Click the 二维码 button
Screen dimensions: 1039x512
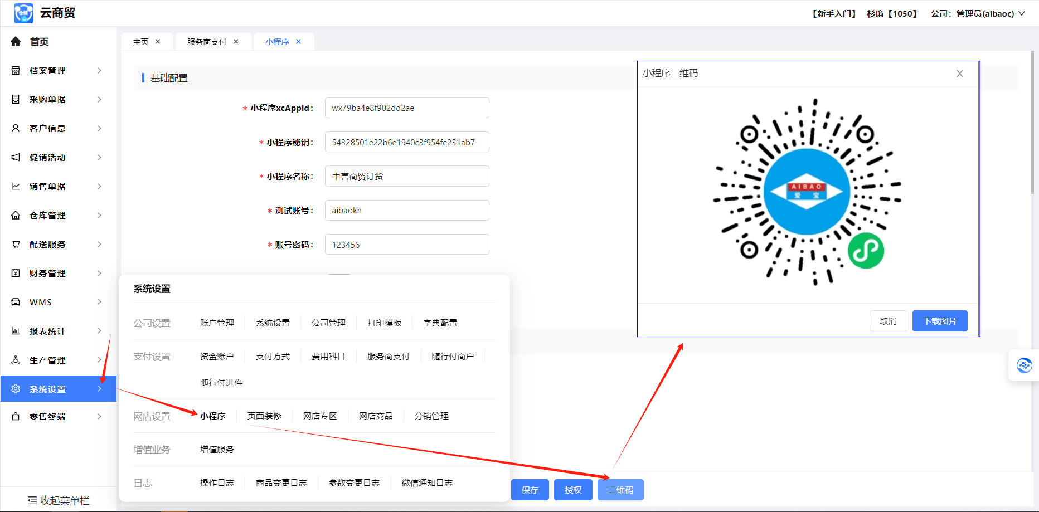620,490
